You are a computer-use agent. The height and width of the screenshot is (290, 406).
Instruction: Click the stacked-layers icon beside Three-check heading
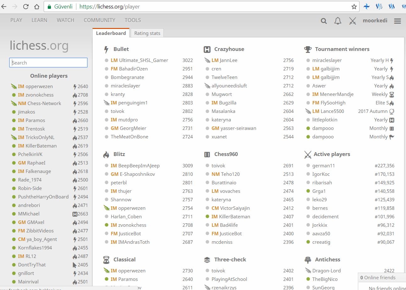(x=207, y=260)
